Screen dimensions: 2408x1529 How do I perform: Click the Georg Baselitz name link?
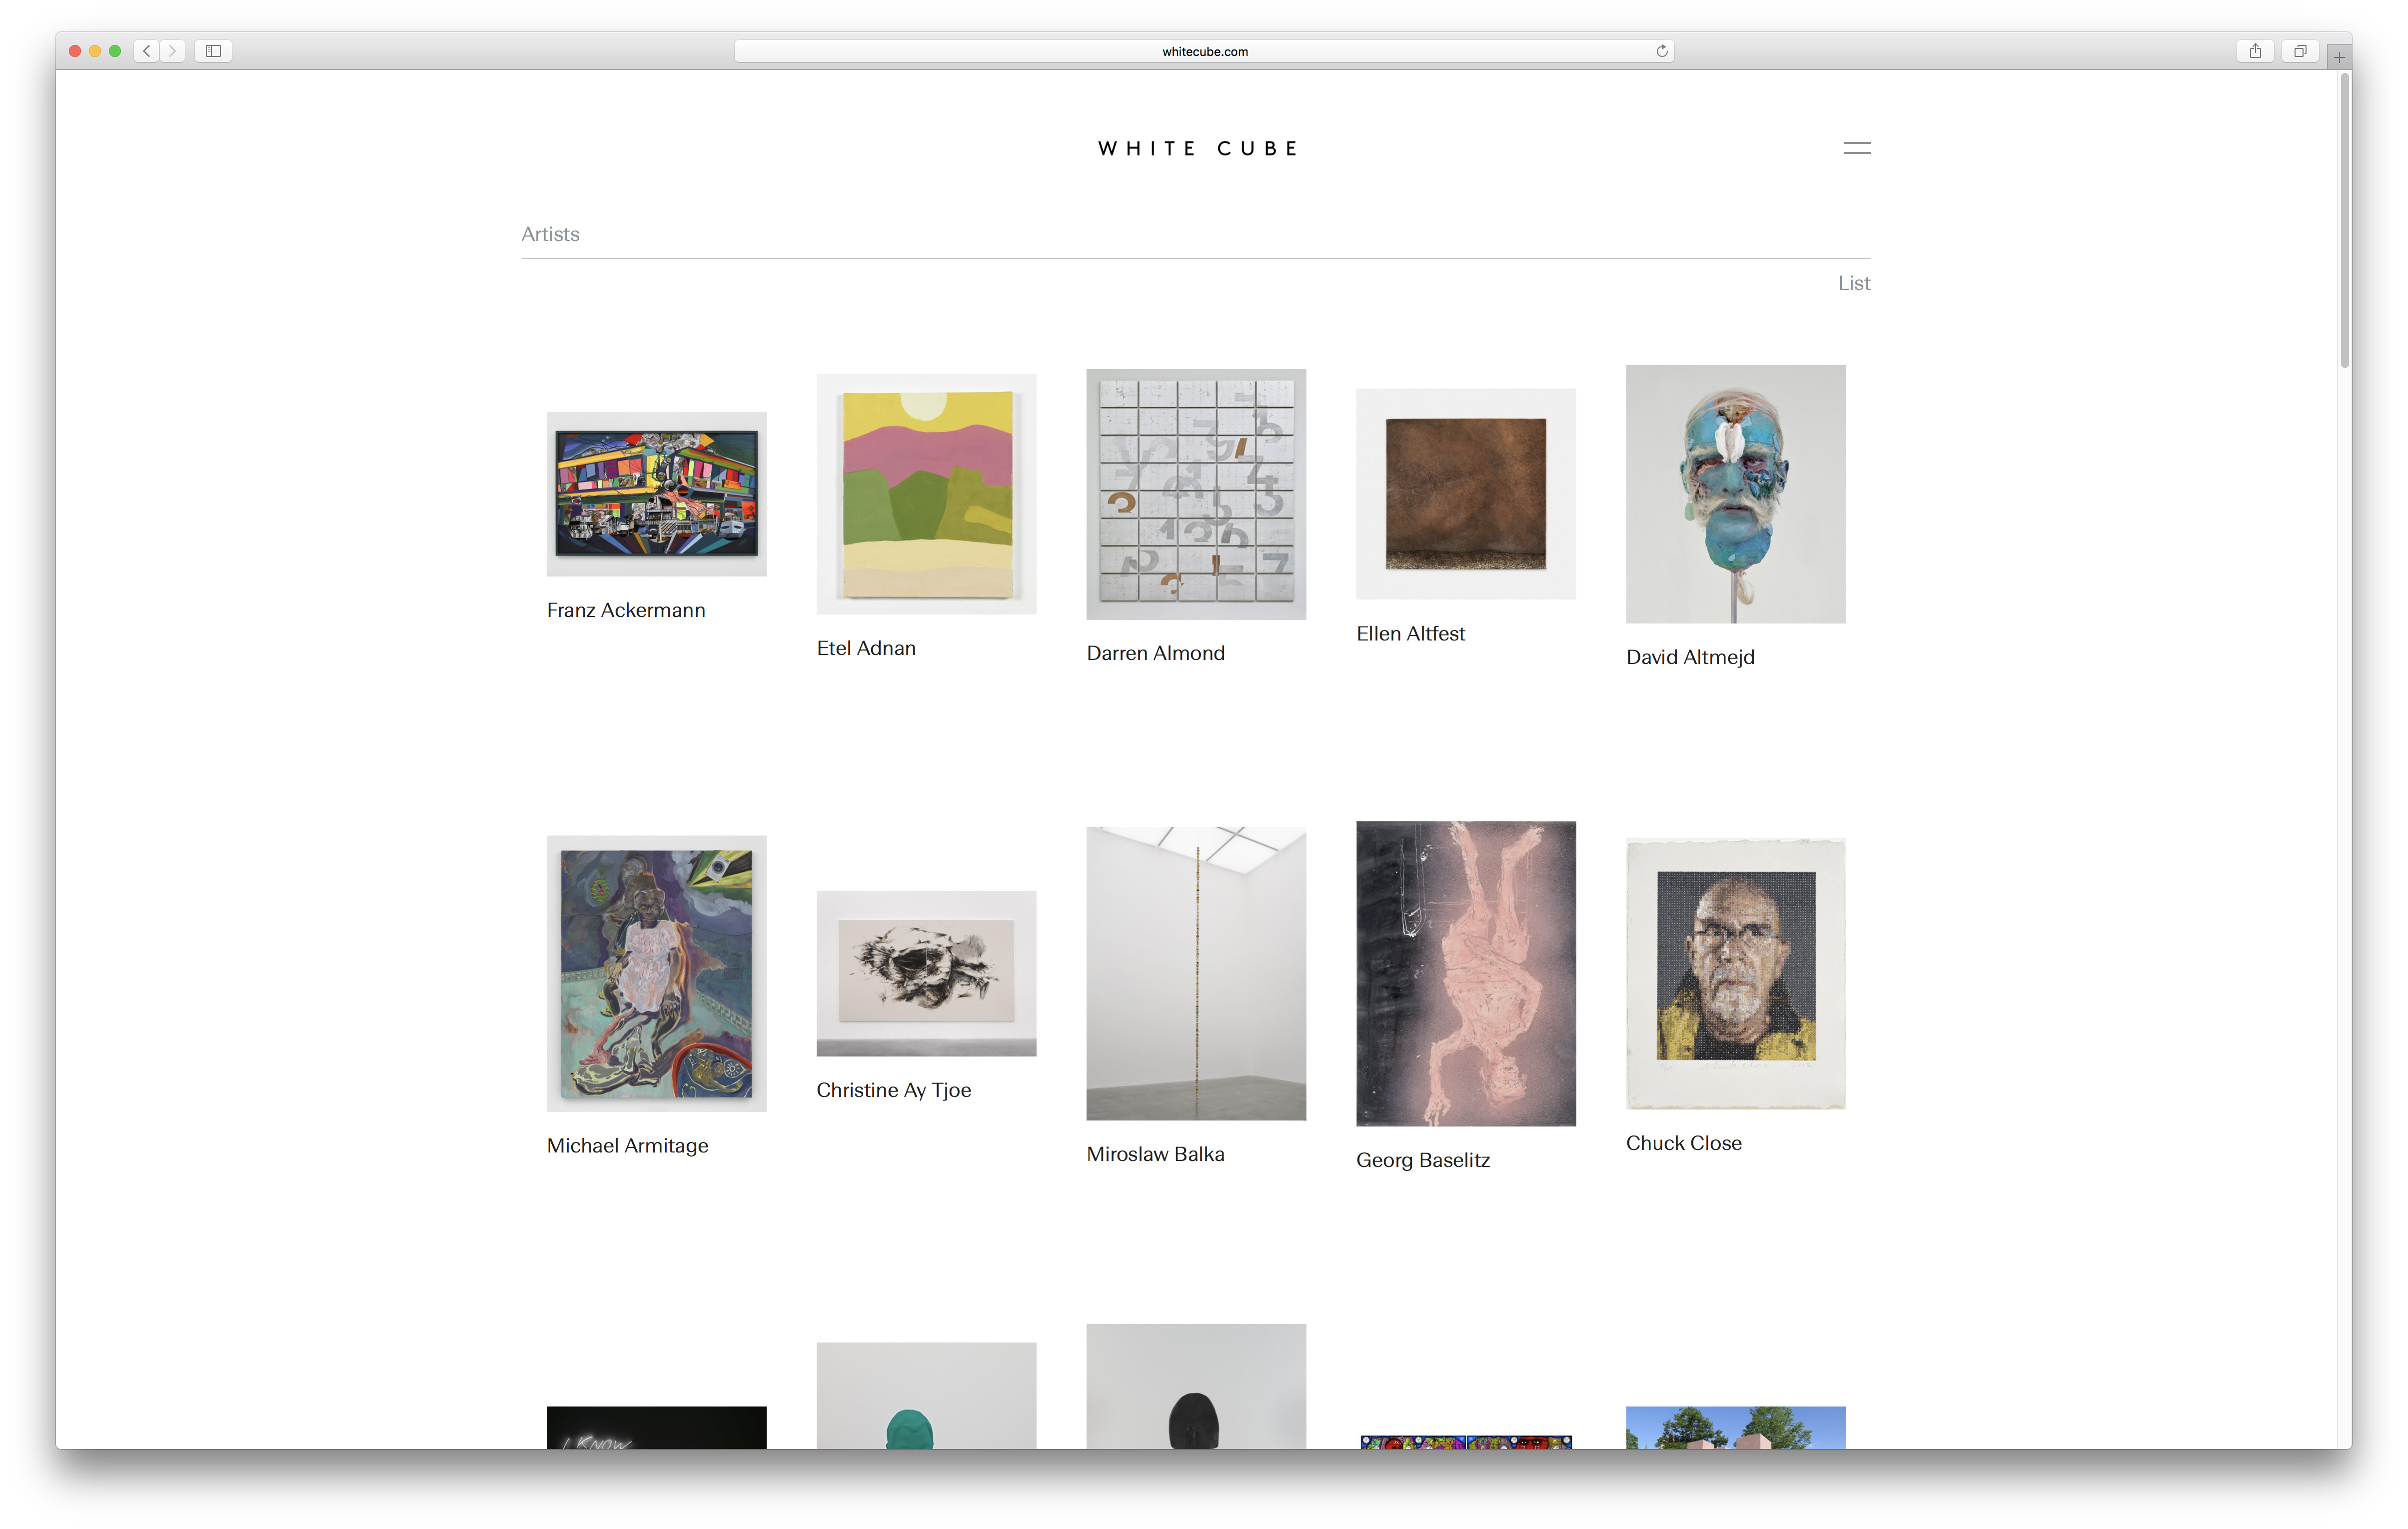pos(1422,1161)
